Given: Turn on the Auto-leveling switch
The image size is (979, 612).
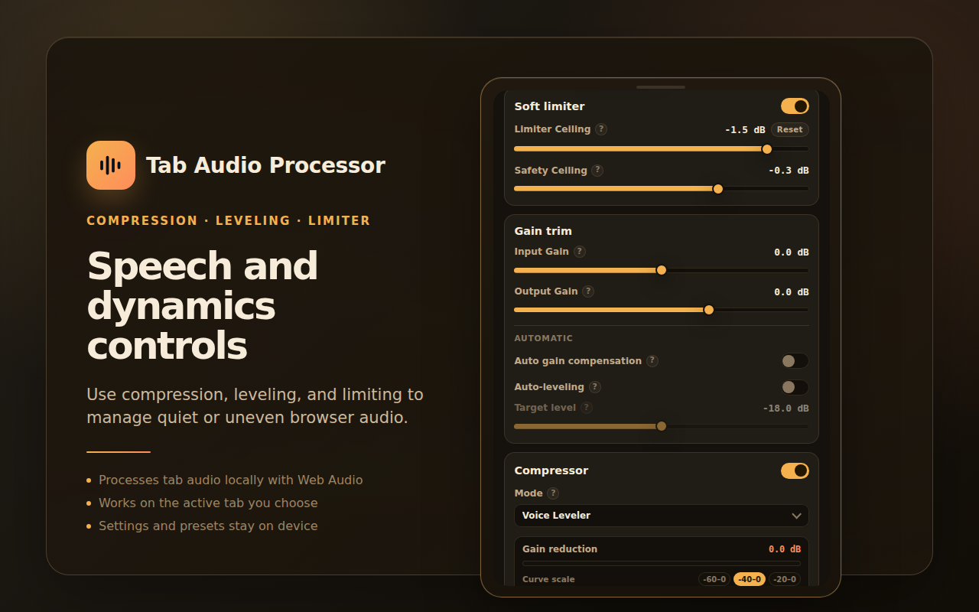Looking at the screenshot, I should coord(795,387).
